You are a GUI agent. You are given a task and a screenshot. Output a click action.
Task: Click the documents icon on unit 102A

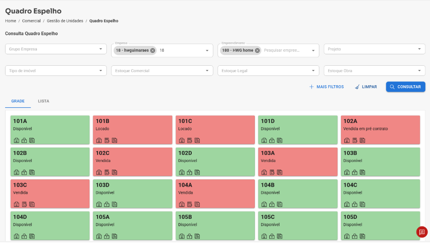(x=363, y=140)
